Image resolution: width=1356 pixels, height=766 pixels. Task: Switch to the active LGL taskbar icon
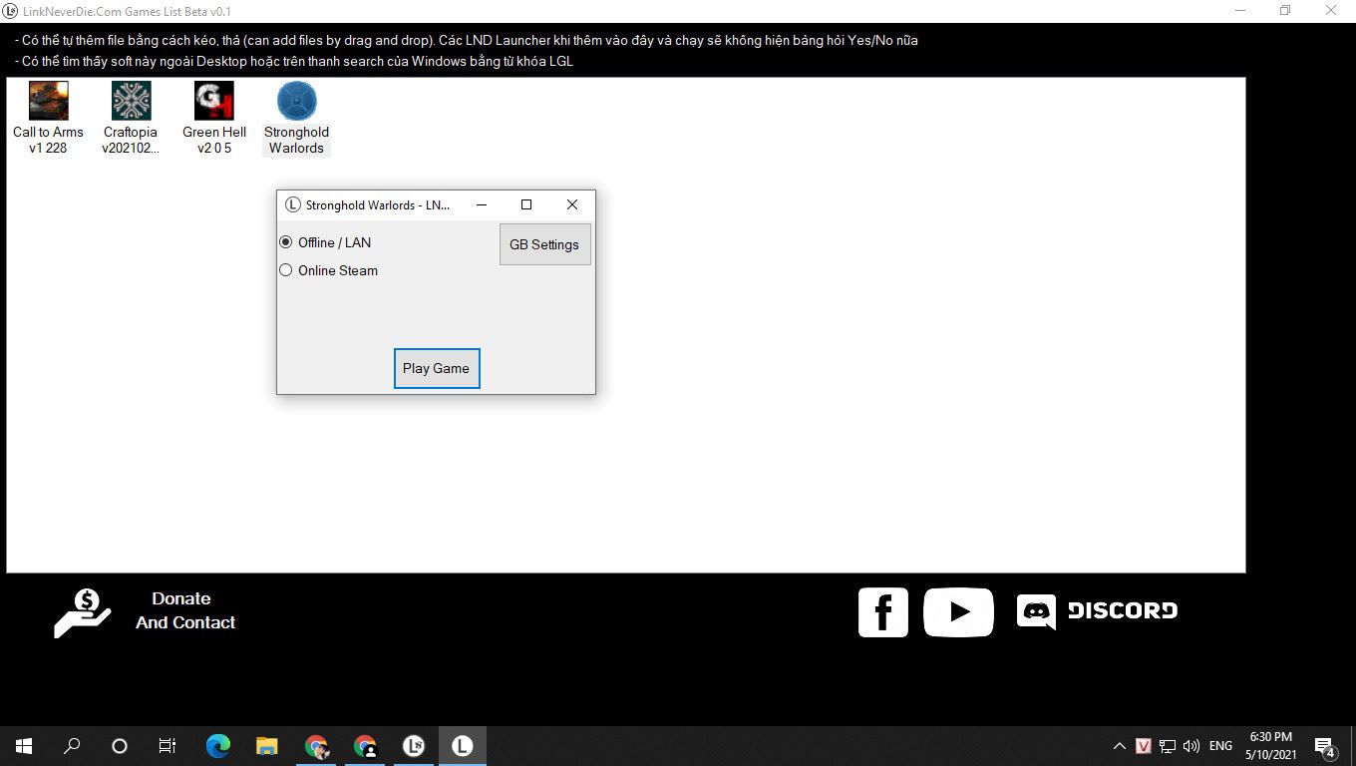(463, 746)
